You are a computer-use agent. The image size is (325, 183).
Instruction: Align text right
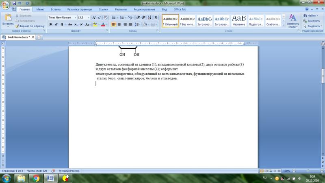point(125,24)
